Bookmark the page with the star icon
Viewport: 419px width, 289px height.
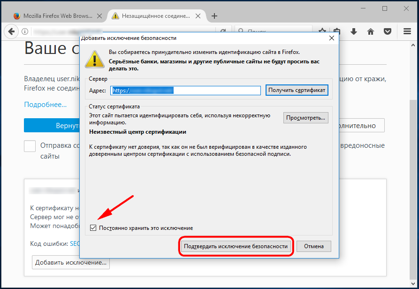pos(322,30)
